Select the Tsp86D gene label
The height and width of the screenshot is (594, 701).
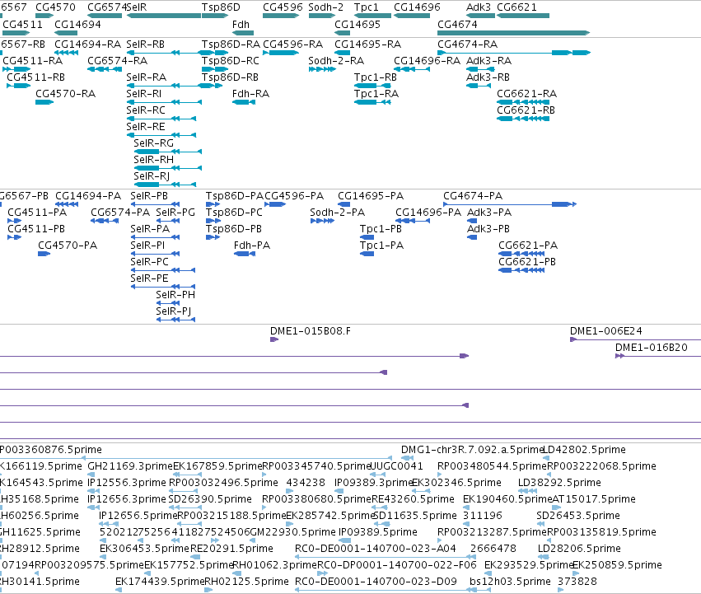point(221,7)
